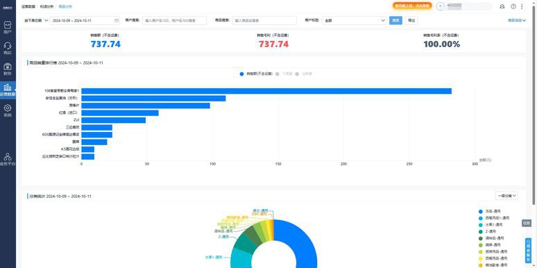The width and height of the screenshot is (537, 268).
Task: Open the help question-mark icon
Action: (x=513, y=6)
